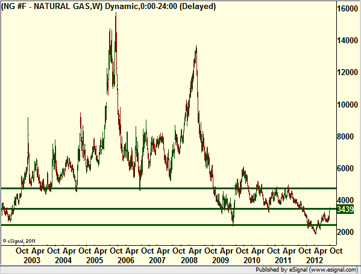Image resolution: width=361 pixels, height=274 pixels.
Task: Click the 2006 year label
Action: [126, 260]
